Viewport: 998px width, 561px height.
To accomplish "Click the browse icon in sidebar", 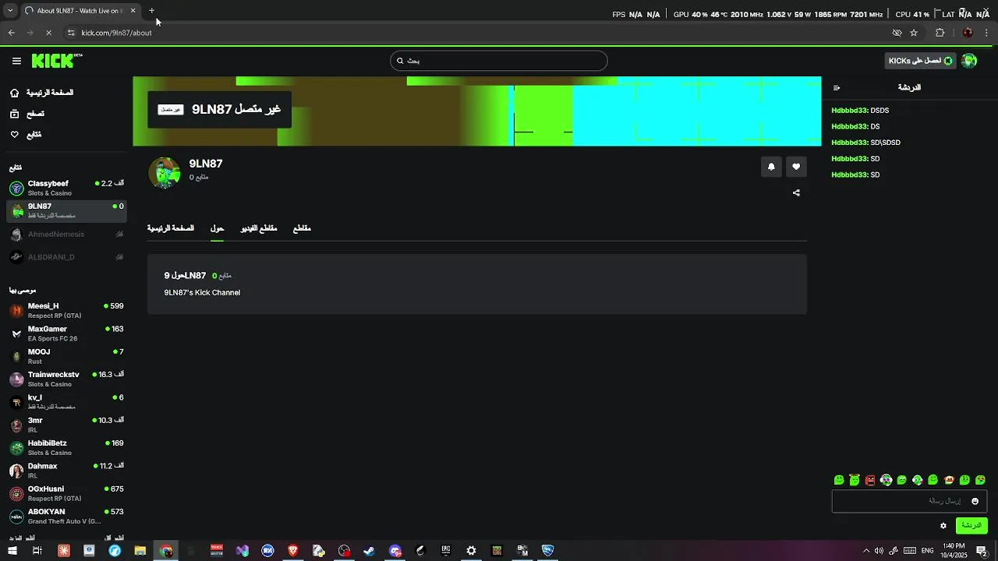I will 14,114.
